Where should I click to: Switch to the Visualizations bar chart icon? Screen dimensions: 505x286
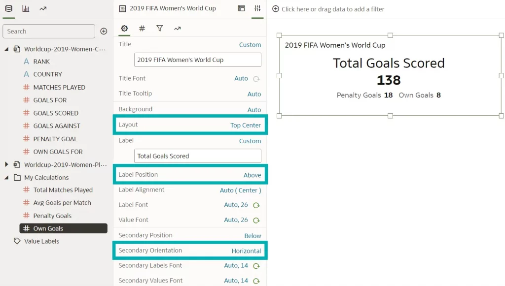click(26, 8)
